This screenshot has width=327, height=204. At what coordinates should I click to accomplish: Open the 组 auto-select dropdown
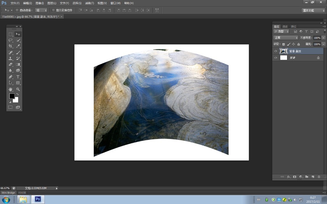point(41,10)
